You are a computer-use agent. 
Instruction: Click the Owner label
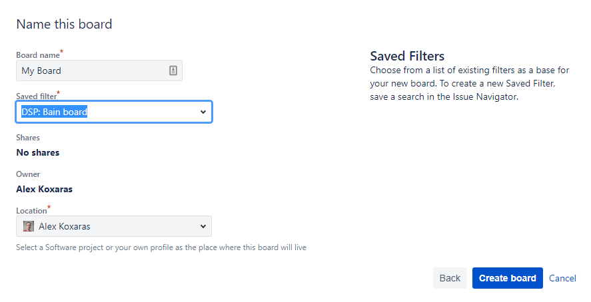(x=28, y=174)
